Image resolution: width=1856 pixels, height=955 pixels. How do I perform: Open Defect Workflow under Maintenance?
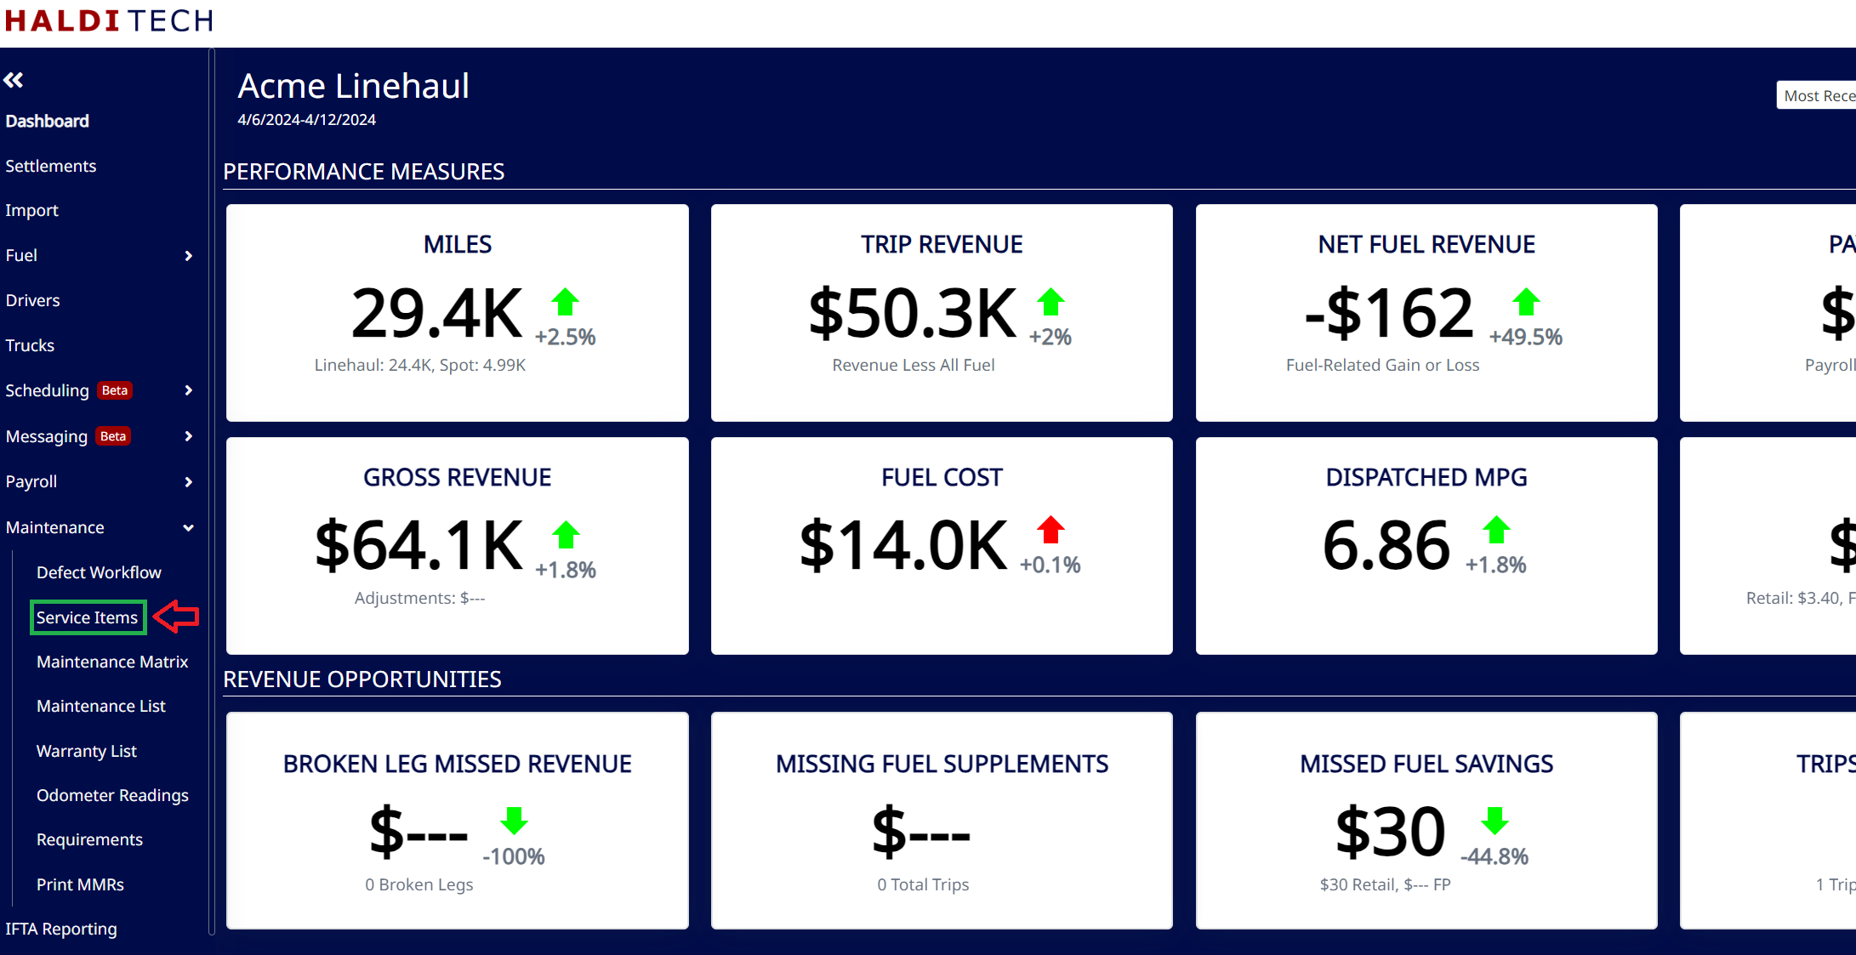(99, 572)
